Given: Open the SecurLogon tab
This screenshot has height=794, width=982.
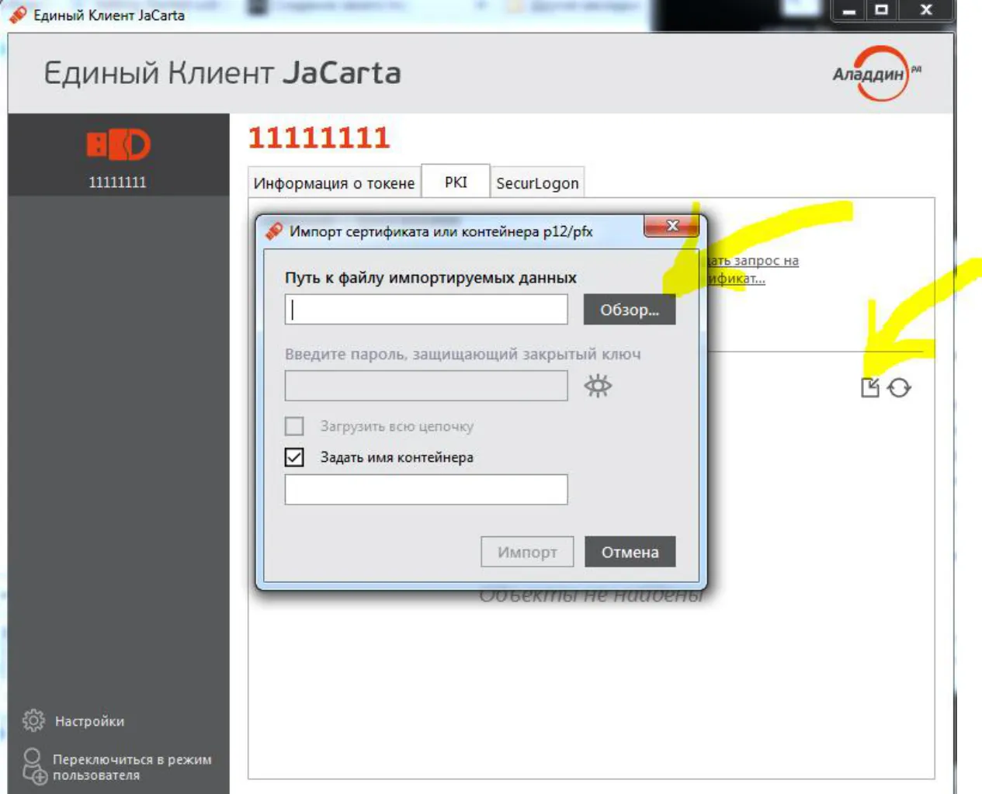Looking at the screenshot, I should (537, 183).
